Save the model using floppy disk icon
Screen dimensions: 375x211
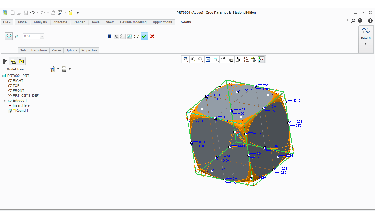26,13
